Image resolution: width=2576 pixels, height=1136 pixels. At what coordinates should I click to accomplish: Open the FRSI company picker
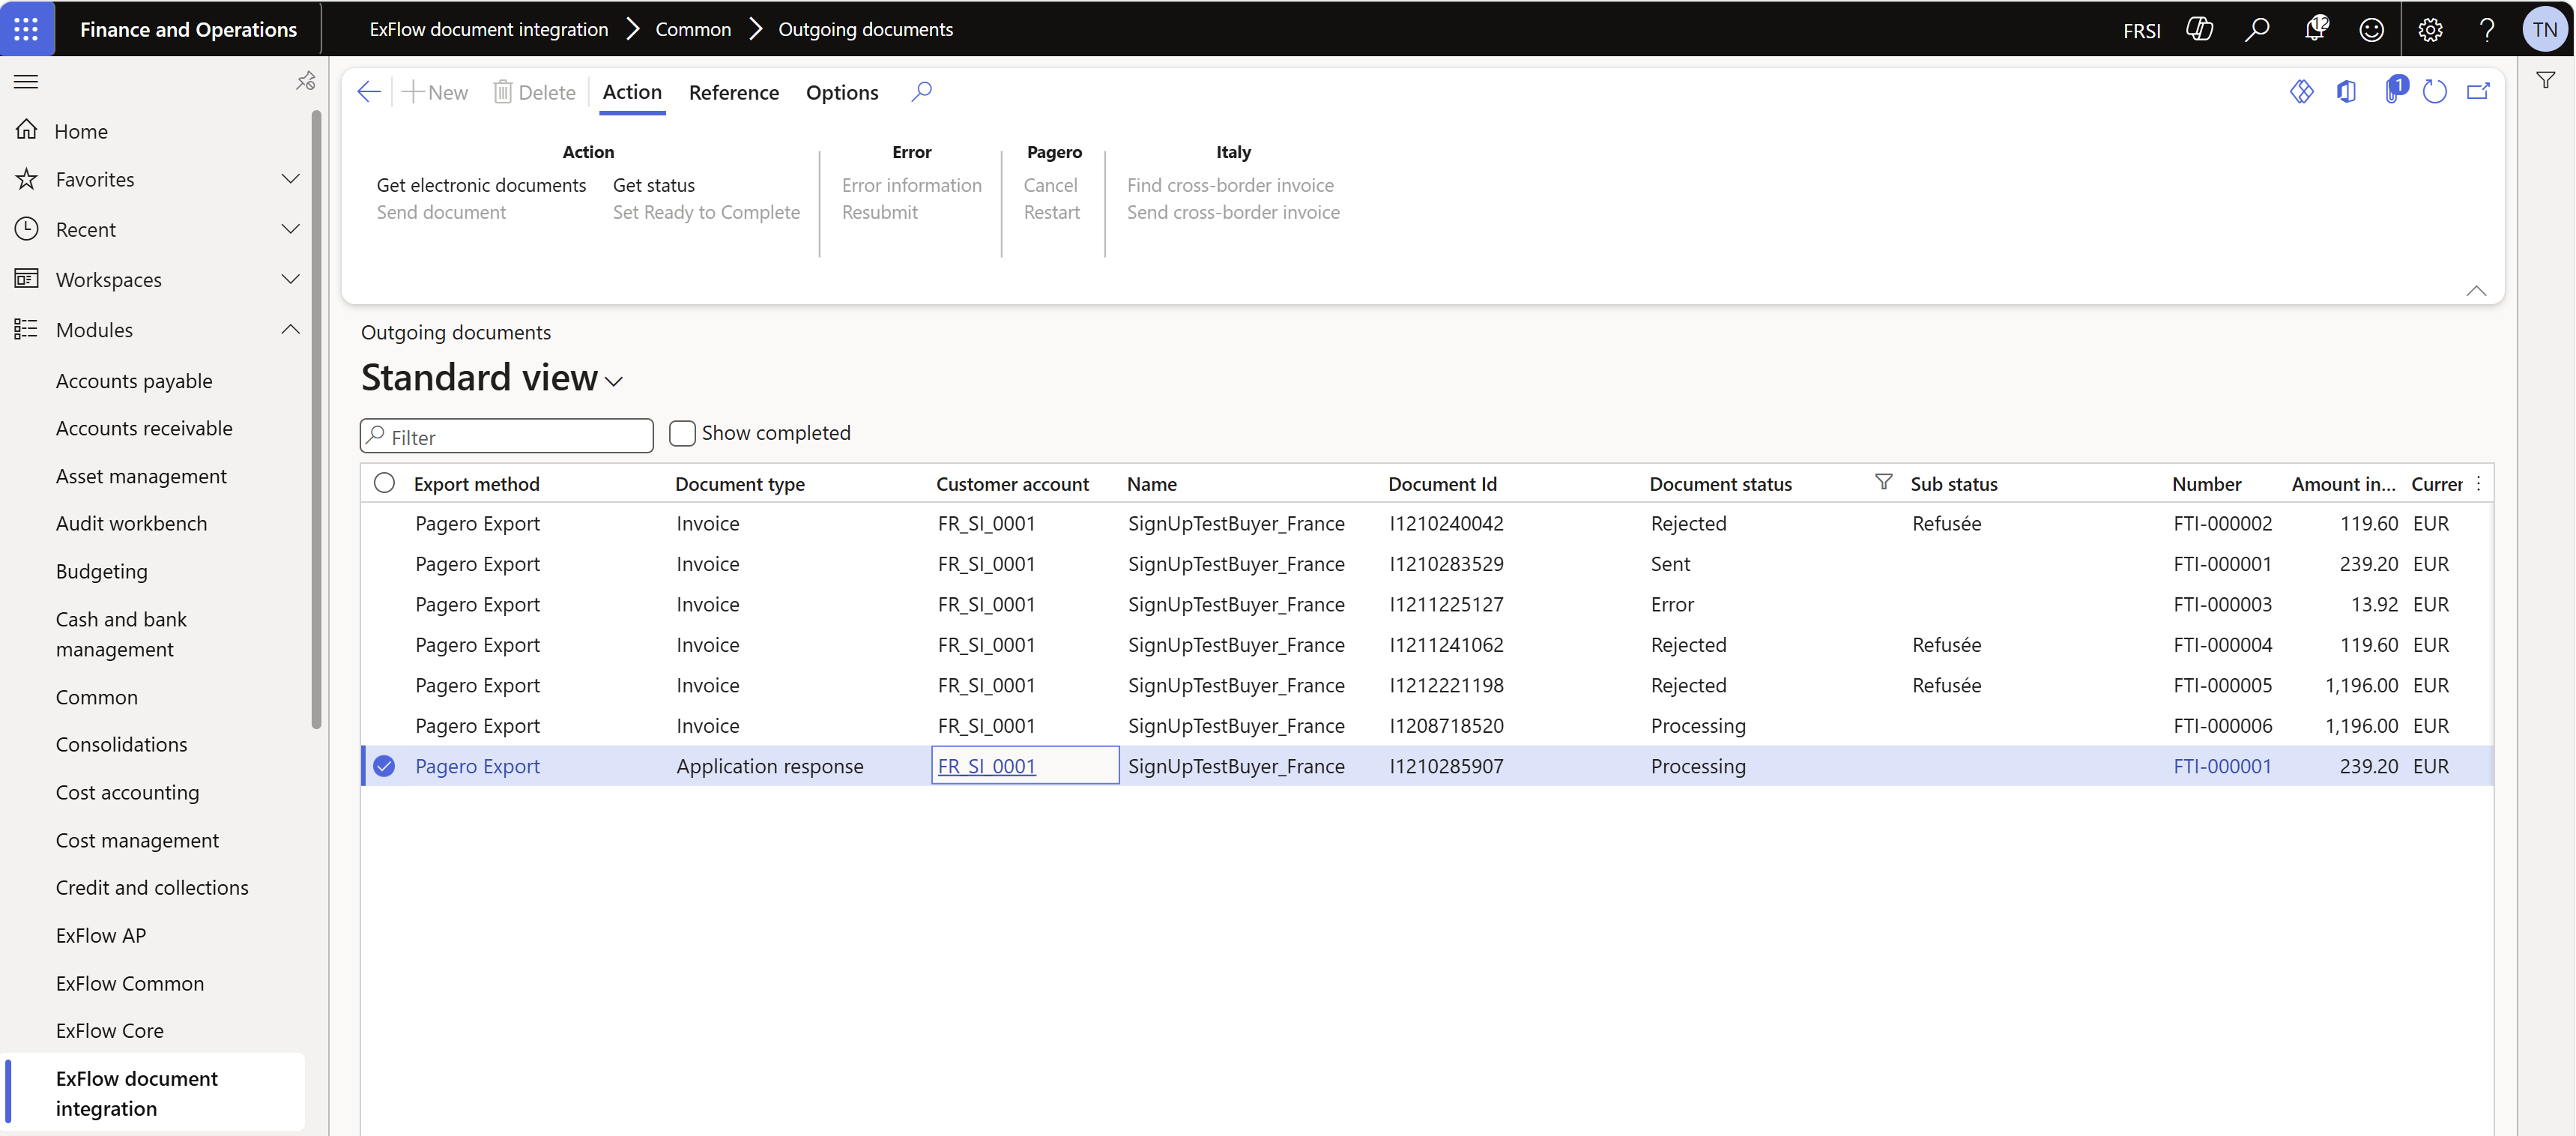2141,31
